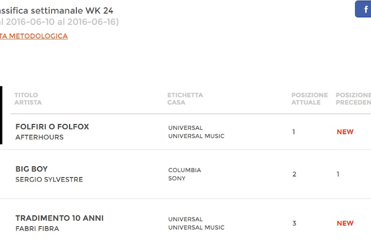Click the Big Boy album title
The image size is (371, 247).
[32, 169]
